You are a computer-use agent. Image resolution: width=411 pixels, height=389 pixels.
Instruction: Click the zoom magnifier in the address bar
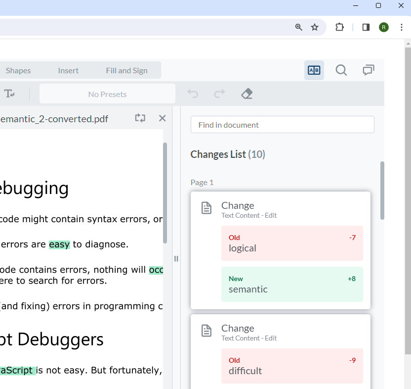point(298,27)
